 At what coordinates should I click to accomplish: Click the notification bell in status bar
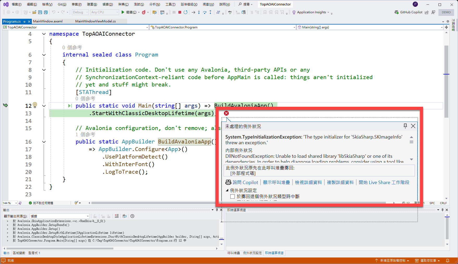(448, 260)
